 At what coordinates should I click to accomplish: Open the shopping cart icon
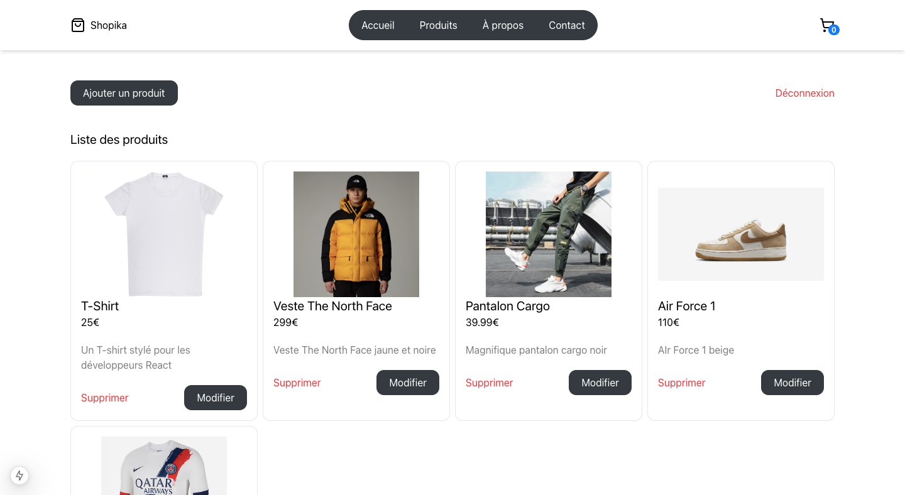click(827, 25)
